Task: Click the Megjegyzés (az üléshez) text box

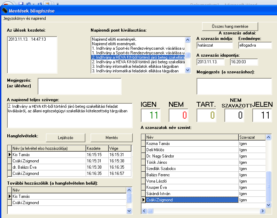Action: [79, 86]
